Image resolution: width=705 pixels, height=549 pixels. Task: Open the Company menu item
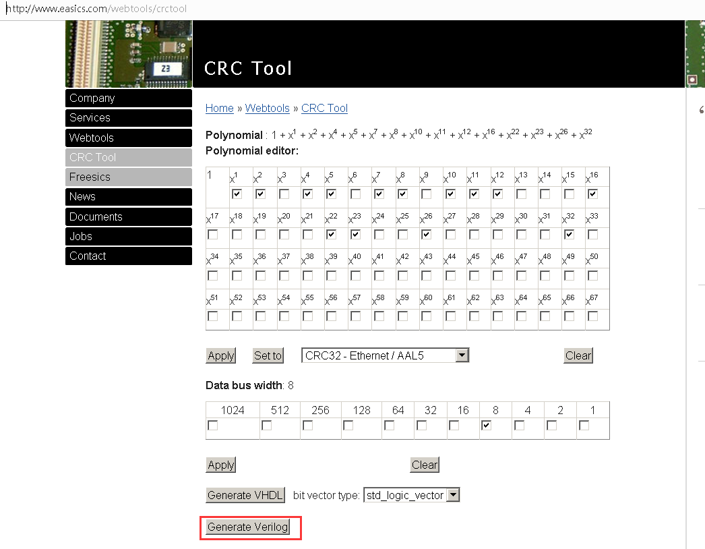pos(129,98)
